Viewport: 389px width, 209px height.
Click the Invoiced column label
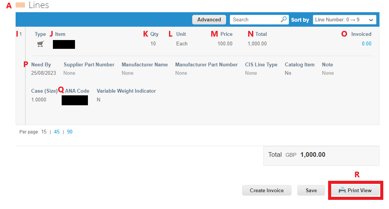coord(361,34)
